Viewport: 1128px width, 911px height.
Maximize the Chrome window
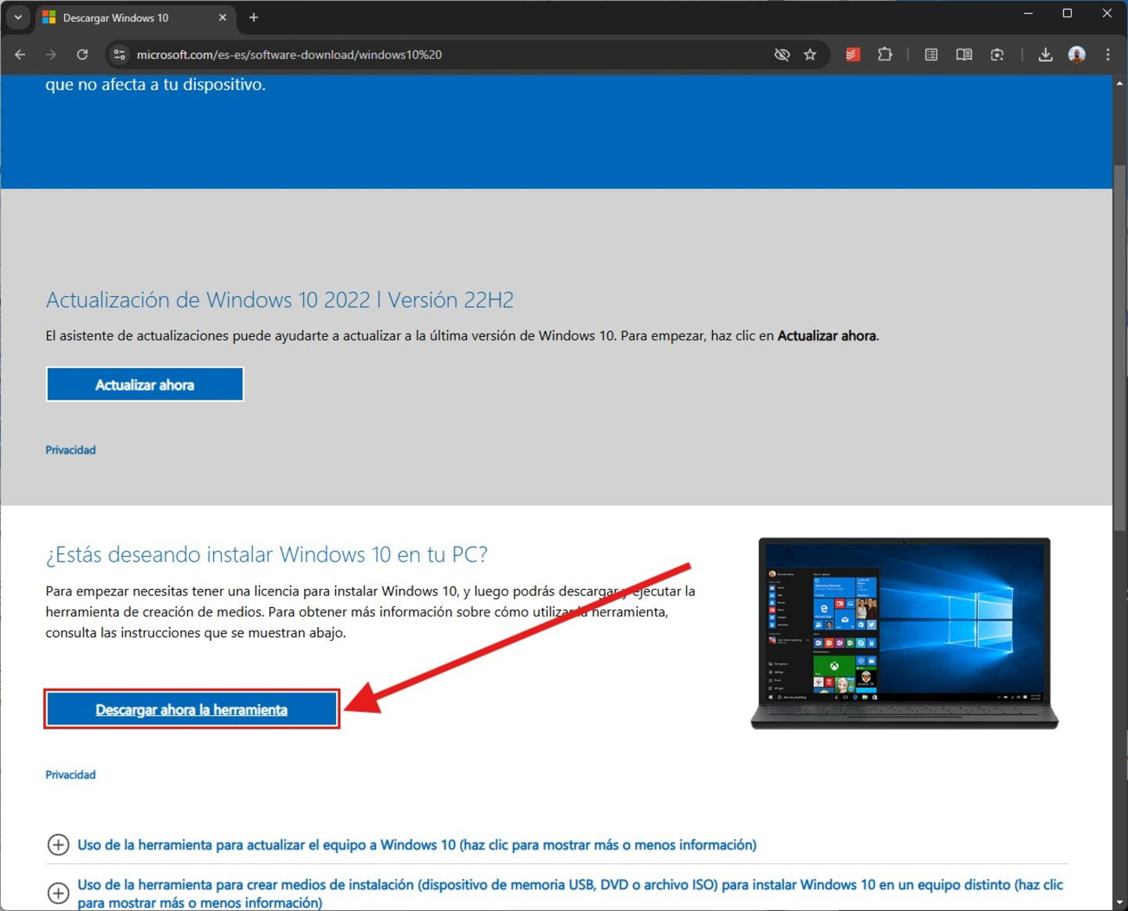(x=1067, y=13)
